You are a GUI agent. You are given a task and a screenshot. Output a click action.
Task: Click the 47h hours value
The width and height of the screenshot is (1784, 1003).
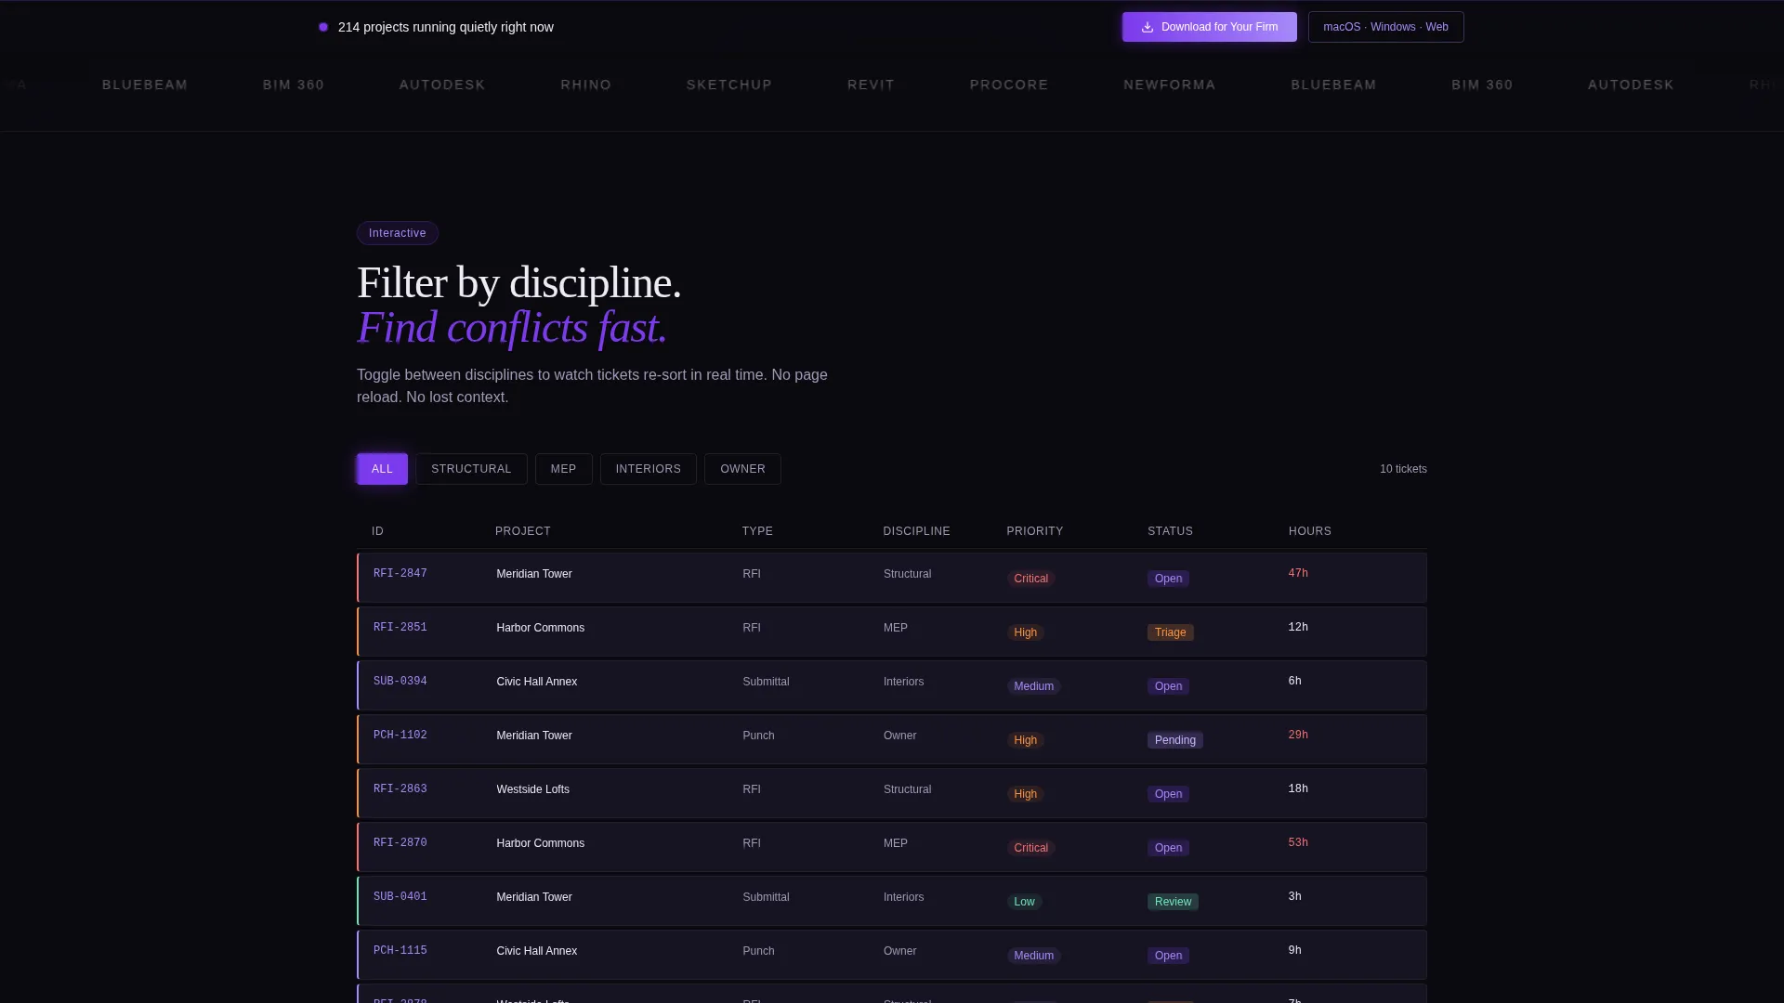coord(1298,574)
